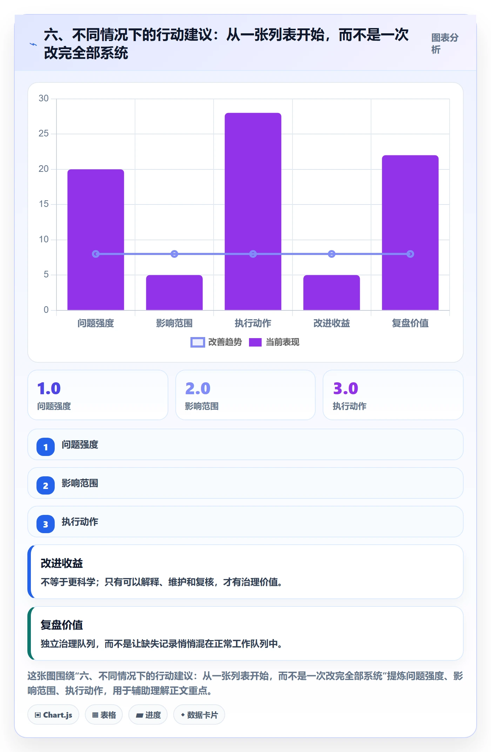Select the 影响范围 list row text

80,483
